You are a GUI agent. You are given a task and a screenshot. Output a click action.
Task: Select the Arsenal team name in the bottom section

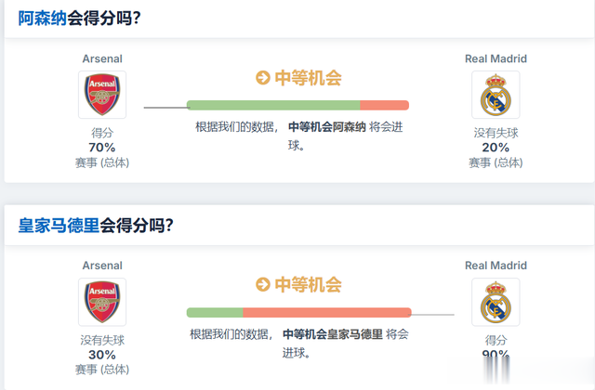point(102,266)
